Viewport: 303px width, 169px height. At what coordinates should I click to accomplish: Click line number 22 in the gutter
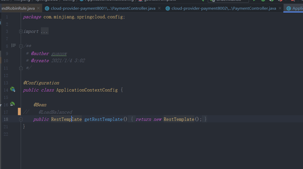pos(6,134)
